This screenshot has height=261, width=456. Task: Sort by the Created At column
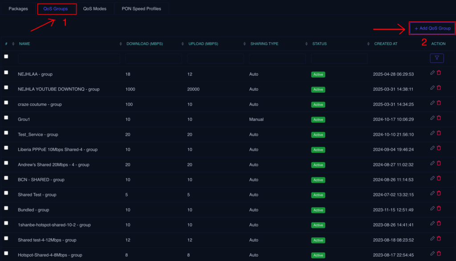coord(386,44)
